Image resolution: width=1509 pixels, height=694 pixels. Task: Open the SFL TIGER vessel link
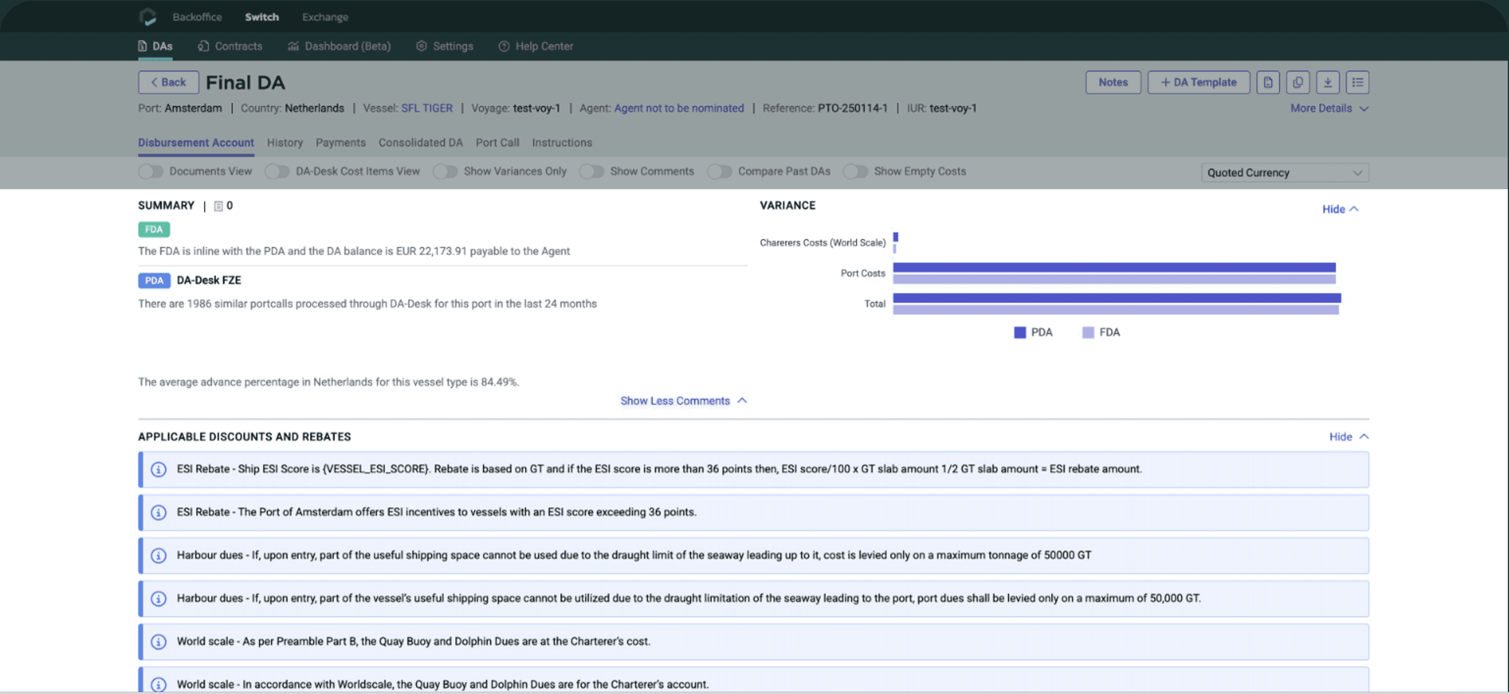(x=426, y=108)
